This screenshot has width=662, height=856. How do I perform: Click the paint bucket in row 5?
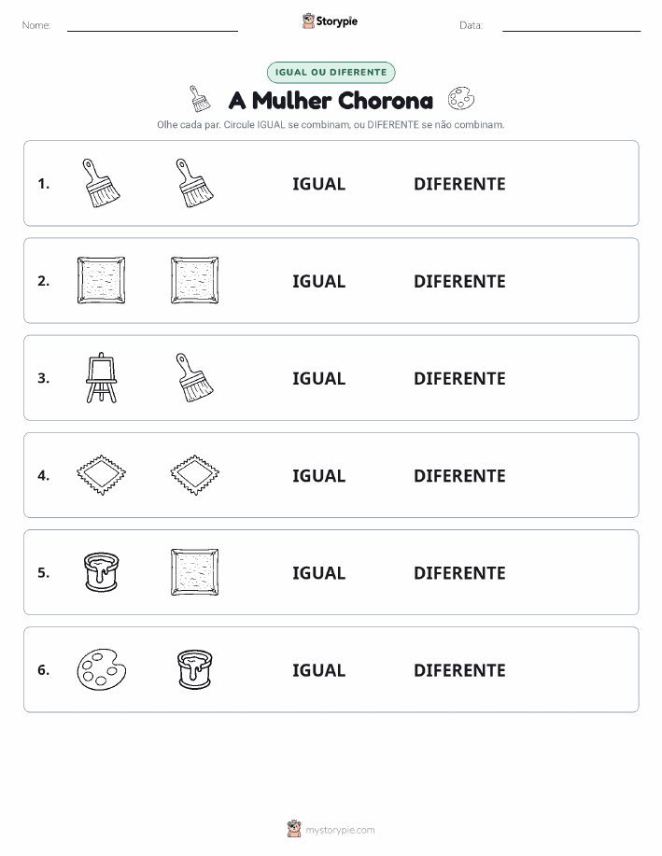point(102,572)
